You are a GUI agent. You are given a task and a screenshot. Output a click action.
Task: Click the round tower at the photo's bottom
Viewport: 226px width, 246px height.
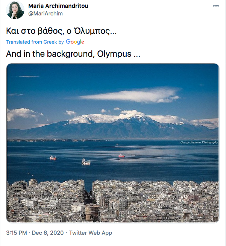pos(92,211)
